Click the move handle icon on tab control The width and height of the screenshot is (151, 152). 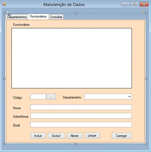tap(9, 14)
